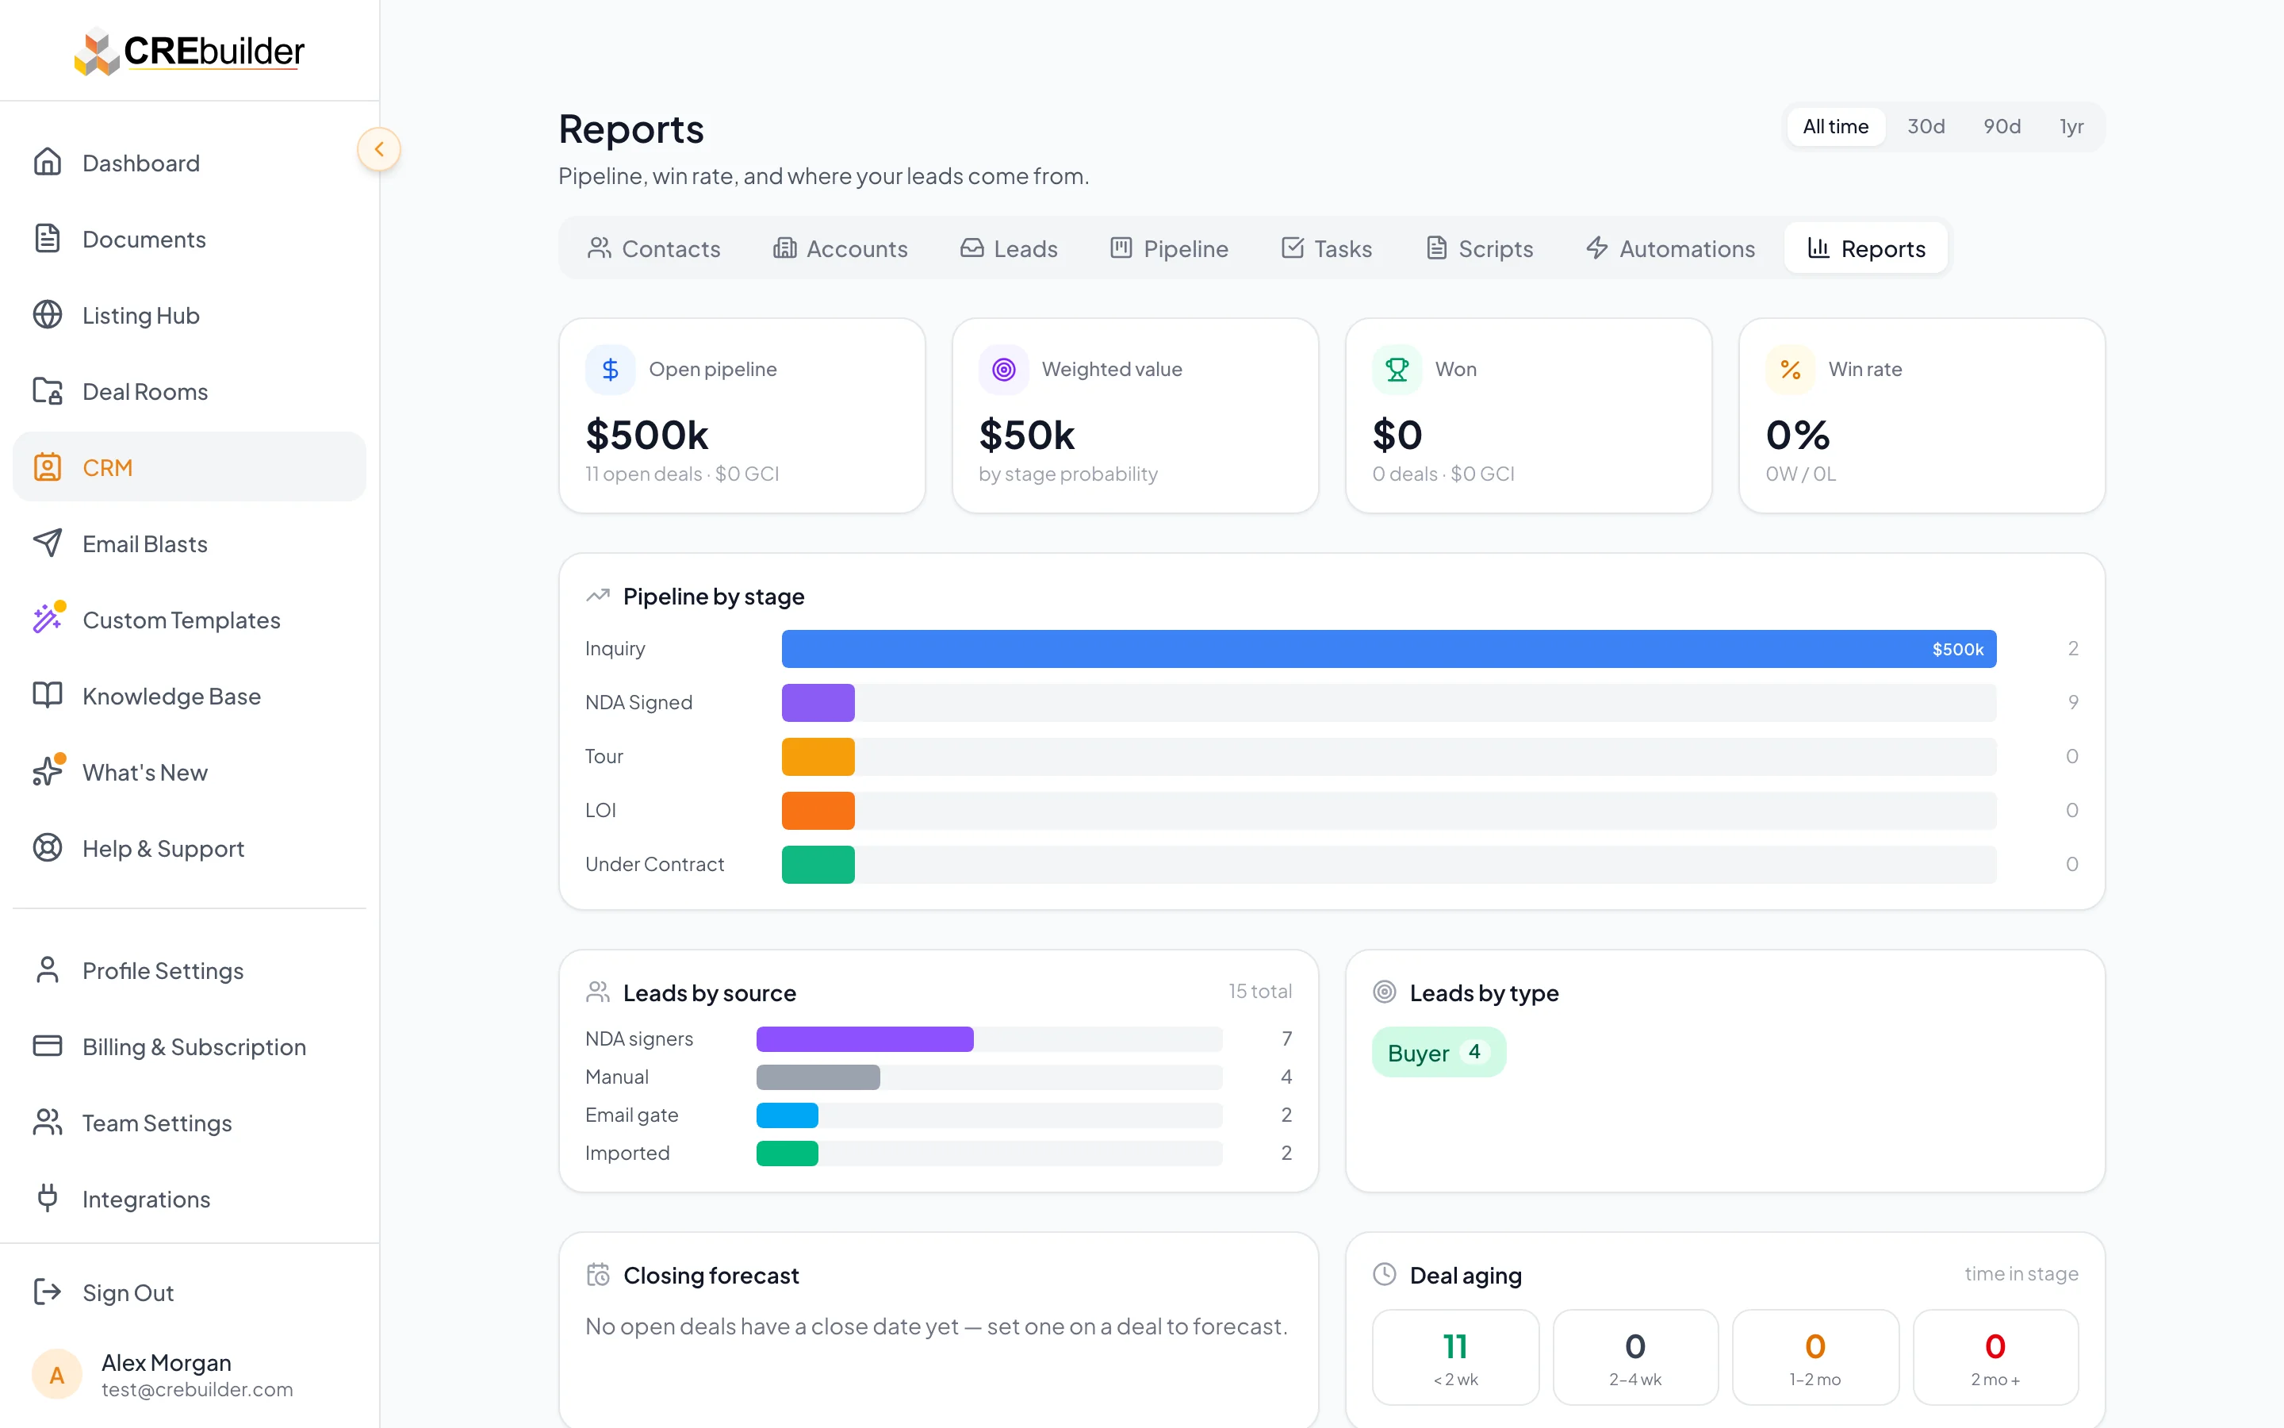Open the Scripts tab

pyautogui.click(x=1479, y=248)
